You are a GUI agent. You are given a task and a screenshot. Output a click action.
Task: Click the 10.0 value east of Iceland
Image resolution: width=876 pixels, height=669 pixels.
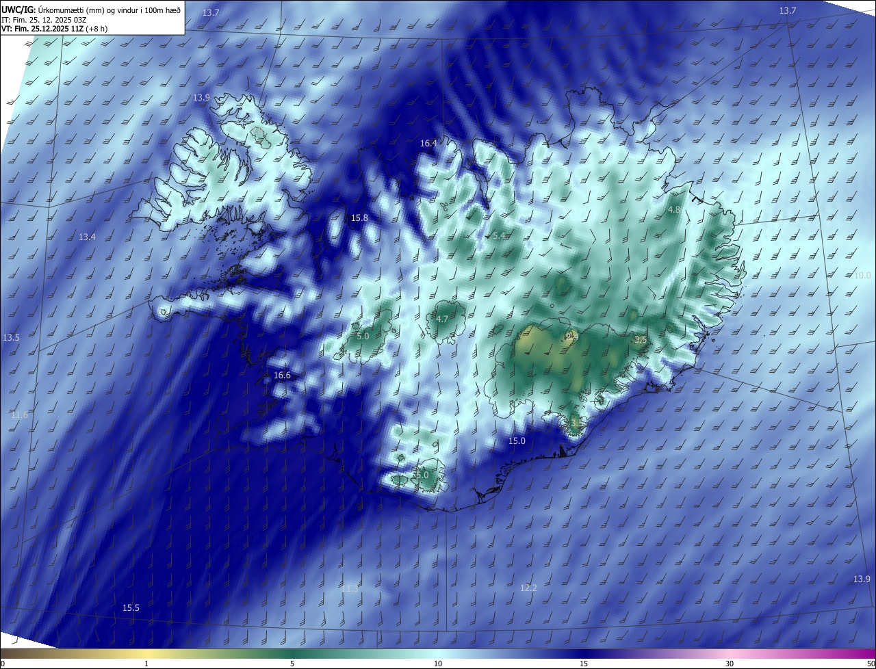pos(862,275)
